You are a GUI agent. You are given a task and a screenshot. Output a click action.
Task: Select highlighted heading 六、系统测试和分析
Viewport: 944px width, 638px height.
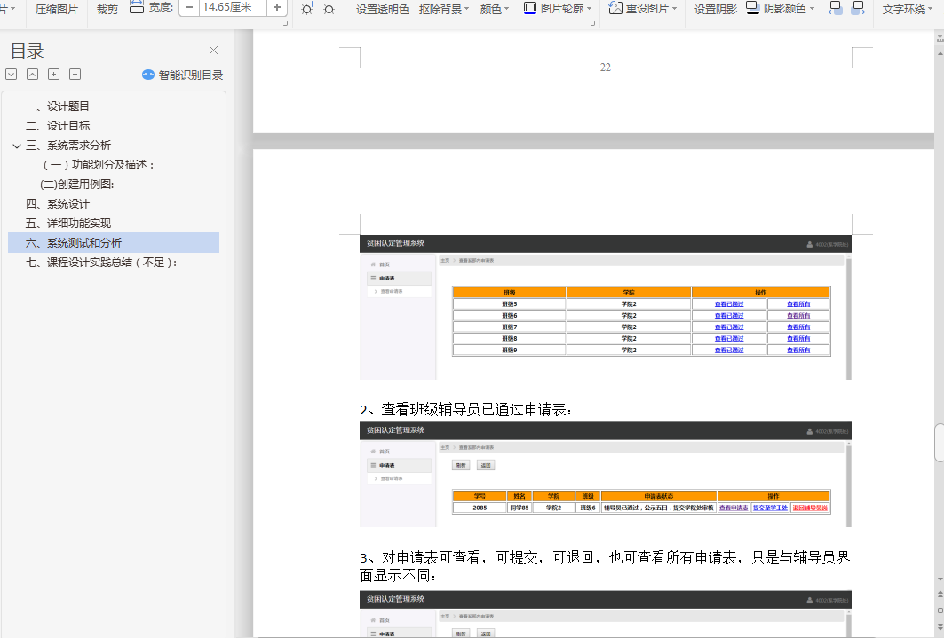click(x=114, y=243)
